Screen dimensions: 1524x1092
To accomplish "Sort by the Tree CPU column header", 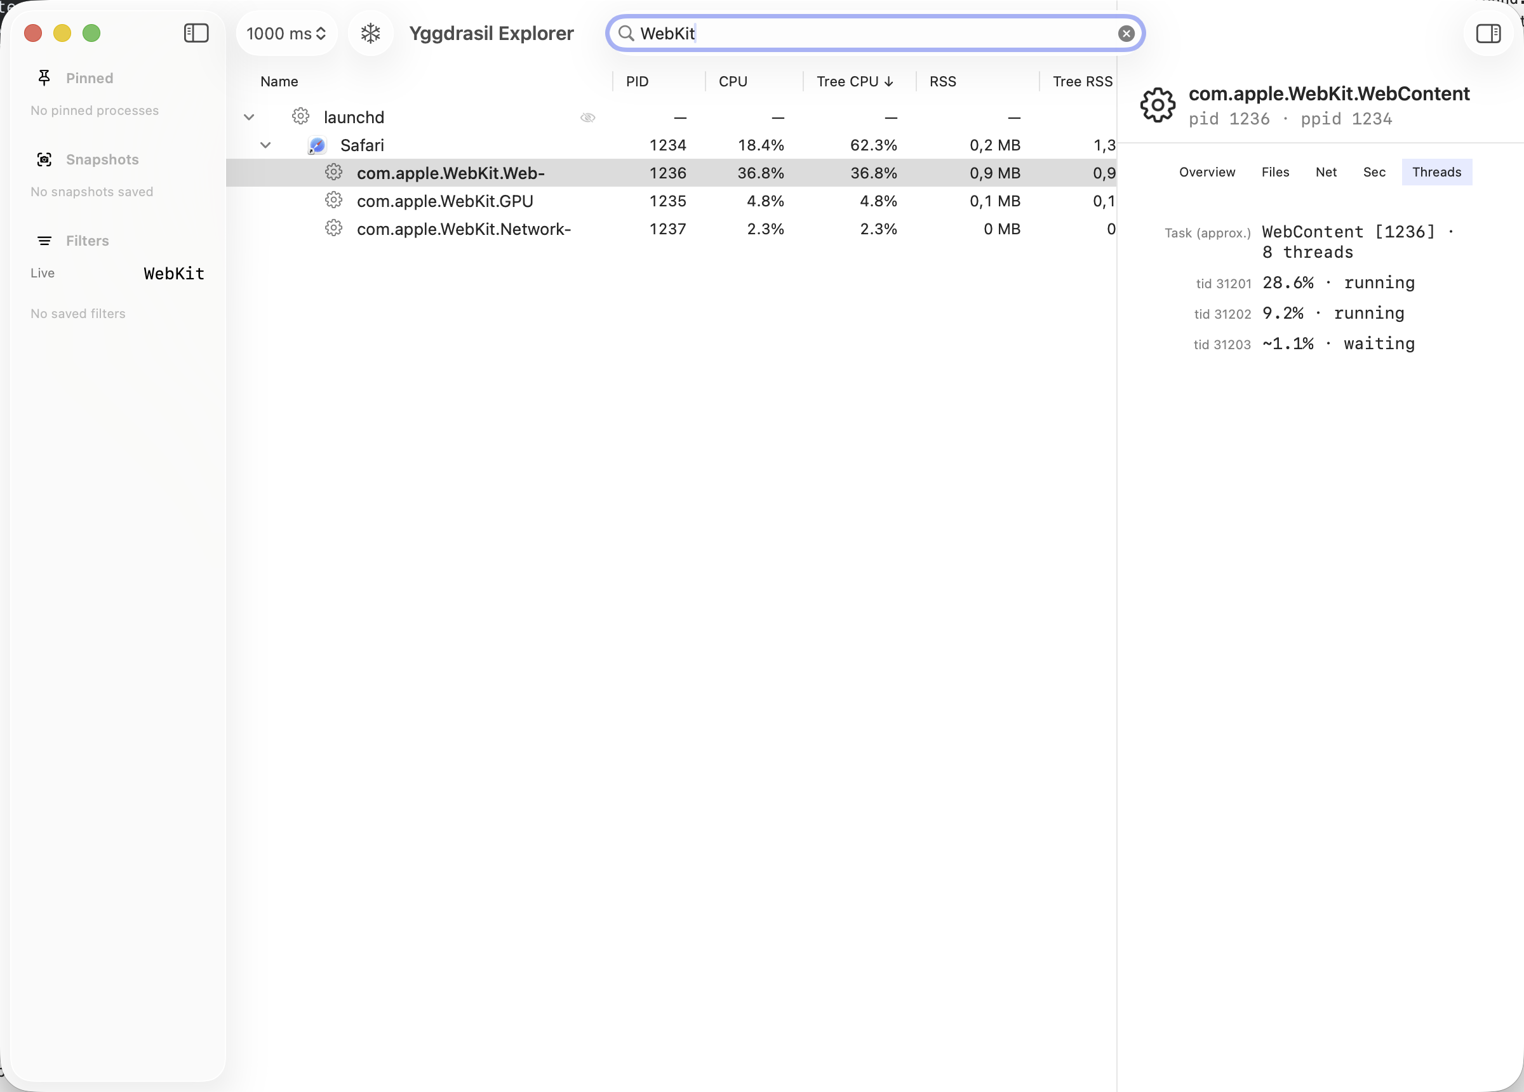I will (x=855, y=81).
